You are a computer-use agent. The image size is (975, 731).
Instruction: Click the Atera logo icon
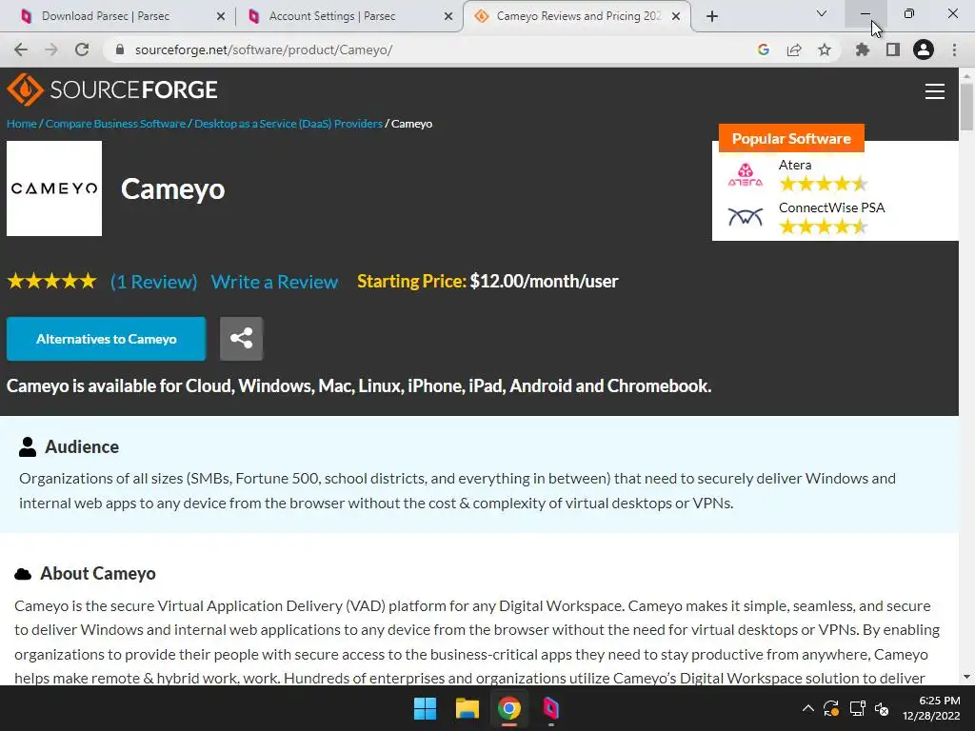[x=745, y=175]
